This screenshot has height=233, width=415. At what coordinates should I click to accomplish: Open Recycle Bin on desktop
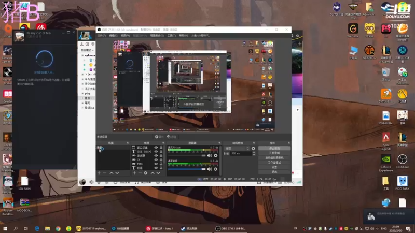point(386,74)
